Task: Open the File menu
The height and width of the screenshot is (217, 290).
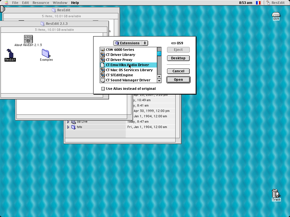Action: (15, 3)
